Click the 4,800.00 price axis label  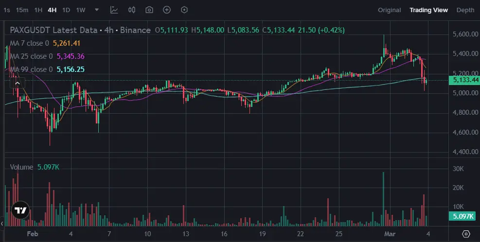pyautogui.click(x=465, y=112)
